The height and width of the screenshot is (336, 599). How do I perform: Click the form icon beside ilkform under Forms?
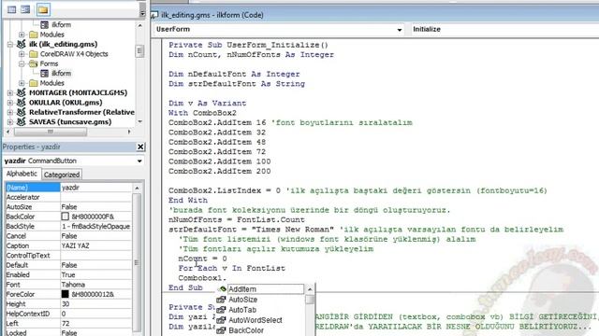coord(45,73)
